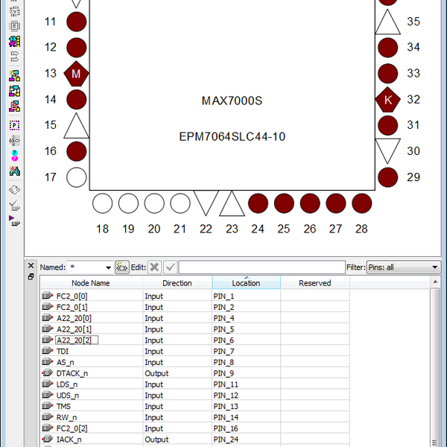
Task: Select the filled circle at pin 26
Action: 310,203
